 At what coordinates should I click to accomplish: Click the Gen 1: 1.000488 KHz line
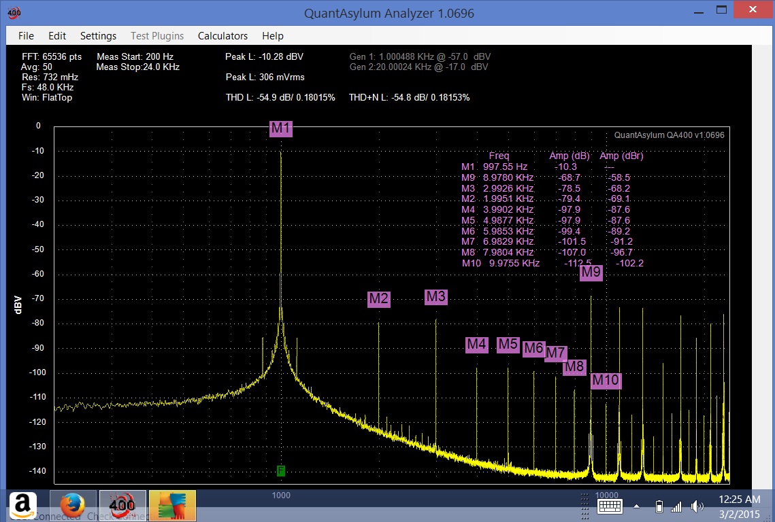420,57
